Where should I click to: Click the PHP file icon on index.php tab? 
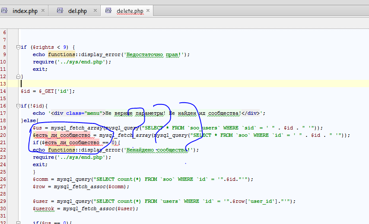pyautogui.click(x=5, y=11)
